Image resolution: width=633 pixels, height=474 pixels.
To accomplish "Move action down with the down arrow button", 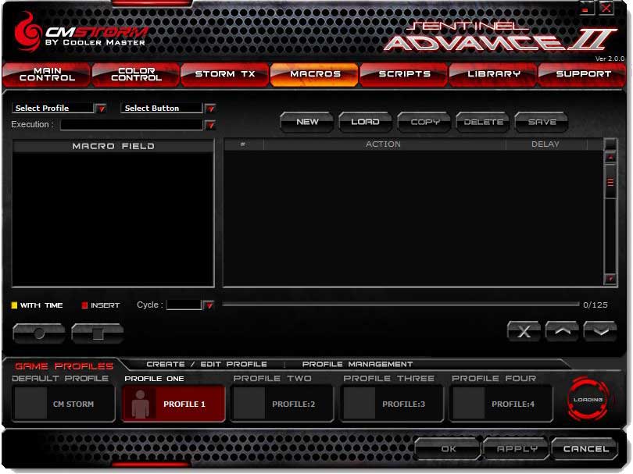I will [x=600, y=332].
